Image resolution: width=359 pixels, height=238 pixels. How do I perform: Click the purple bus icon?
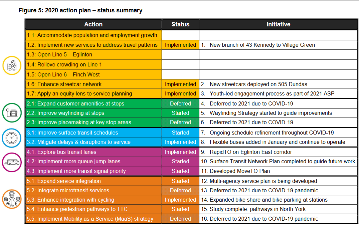pyautogui.click(x=12, y=162)
